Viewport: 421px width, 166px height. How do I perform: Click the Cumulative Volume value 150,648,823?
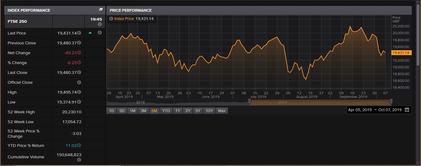69,155
